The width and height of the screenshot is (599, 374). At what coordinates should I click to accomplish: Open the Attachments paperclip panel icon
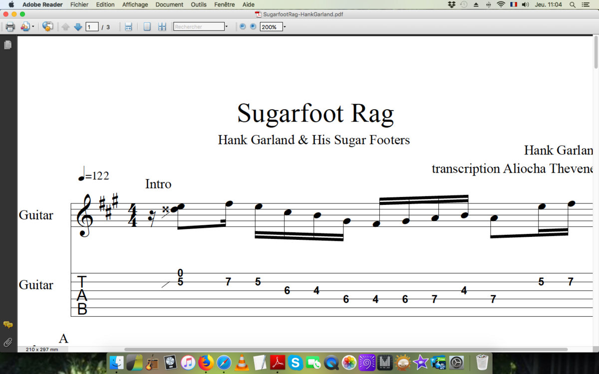pyautogui.click(x=8, y=342)
